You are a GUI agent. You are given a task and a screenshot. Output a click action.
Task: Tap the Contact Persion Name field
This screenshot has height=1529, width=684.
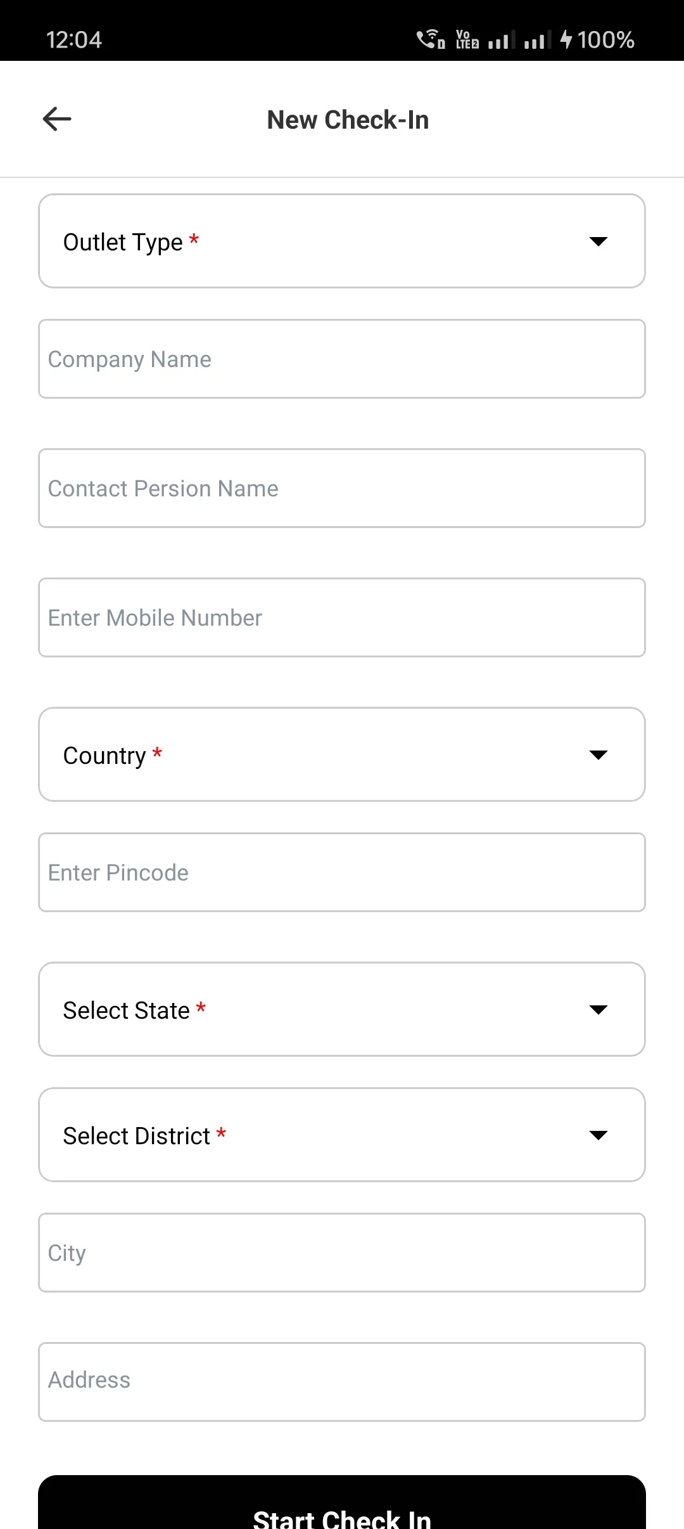(x=342, y=489)
